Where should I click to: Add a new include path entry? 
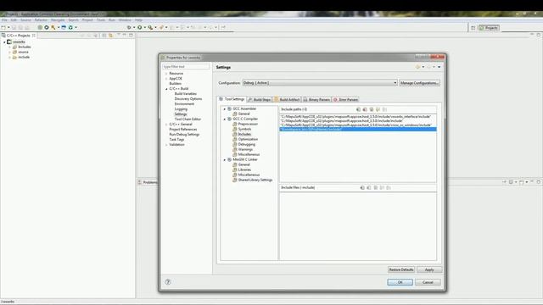pos(358,109)
